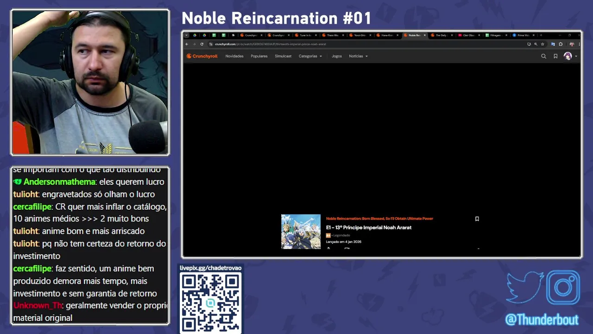Click the Crunchyroll logo
Screen dimensions: 593x334
[x=202, y=56]
